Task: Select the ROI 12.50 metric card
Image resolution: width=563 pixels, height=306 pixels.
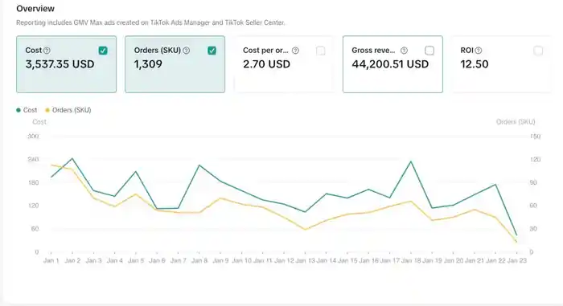Action: [502, 64]
